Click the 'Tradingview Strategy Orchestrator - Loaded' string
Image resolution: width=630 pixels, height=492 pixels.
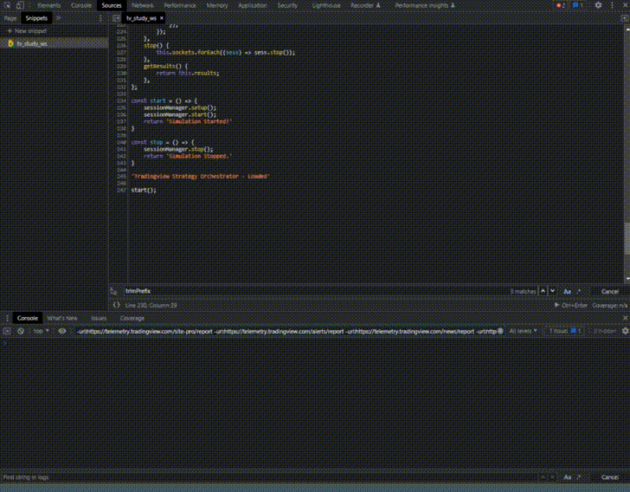[x=200, y=177]
